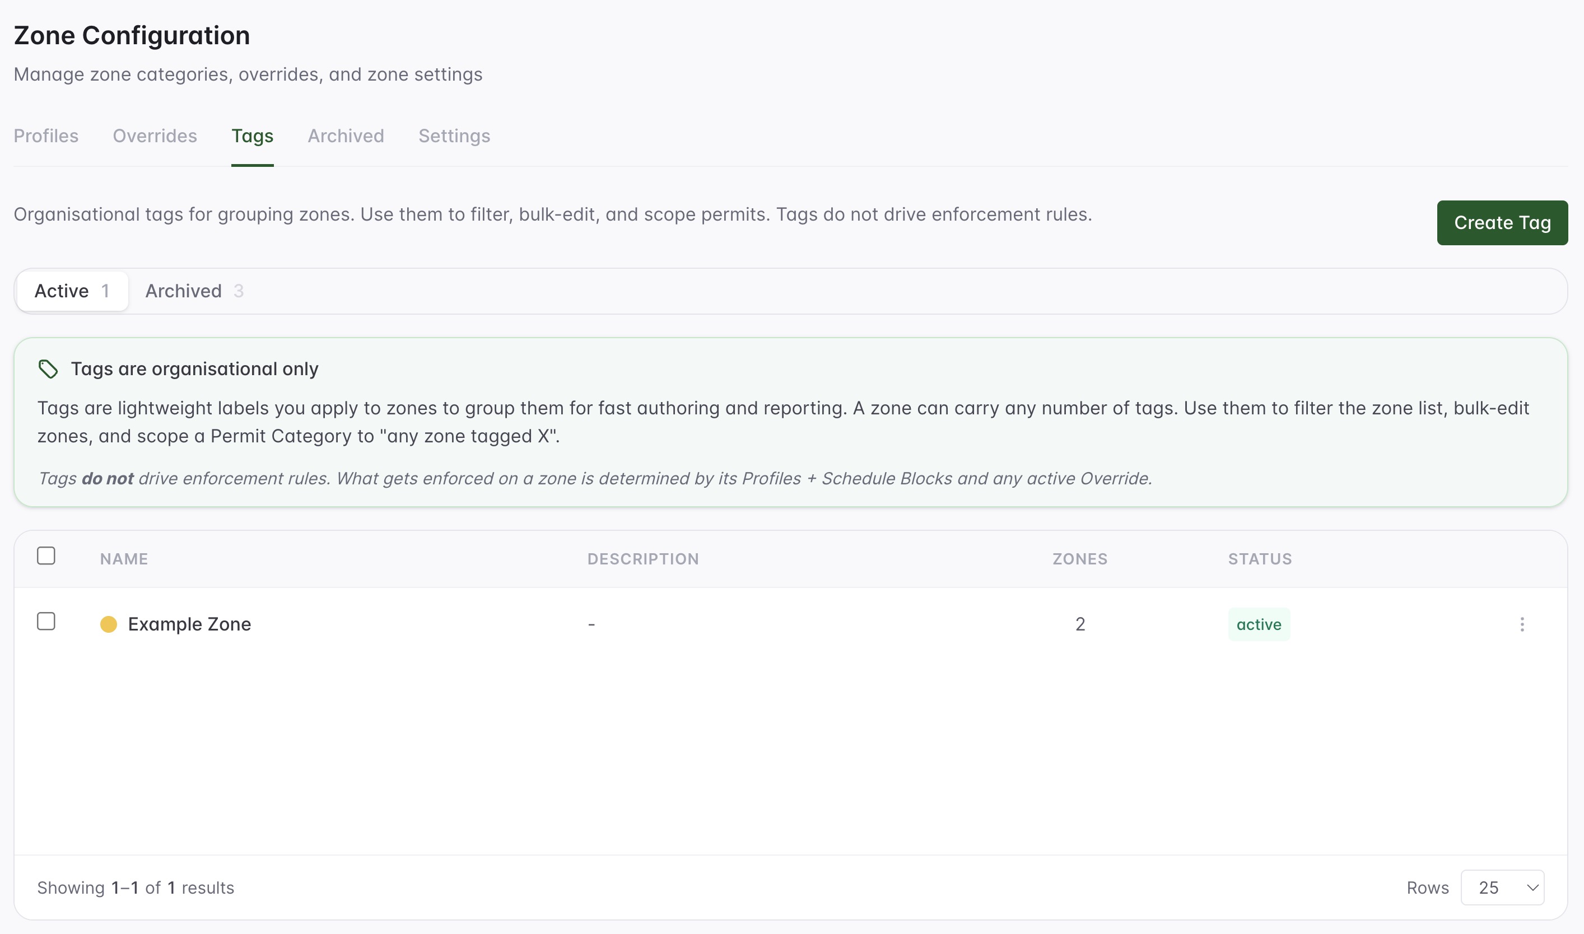
Task: Tick the Example Zone row checkbox
Action: click(x=46, y=621)
